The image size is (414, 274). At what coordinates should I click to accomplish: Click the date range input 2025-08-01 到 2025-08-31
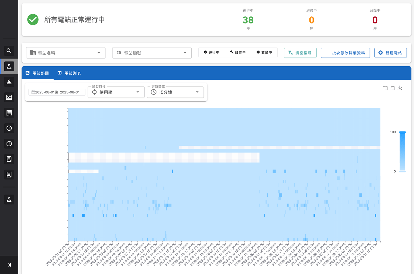point(57,92)
